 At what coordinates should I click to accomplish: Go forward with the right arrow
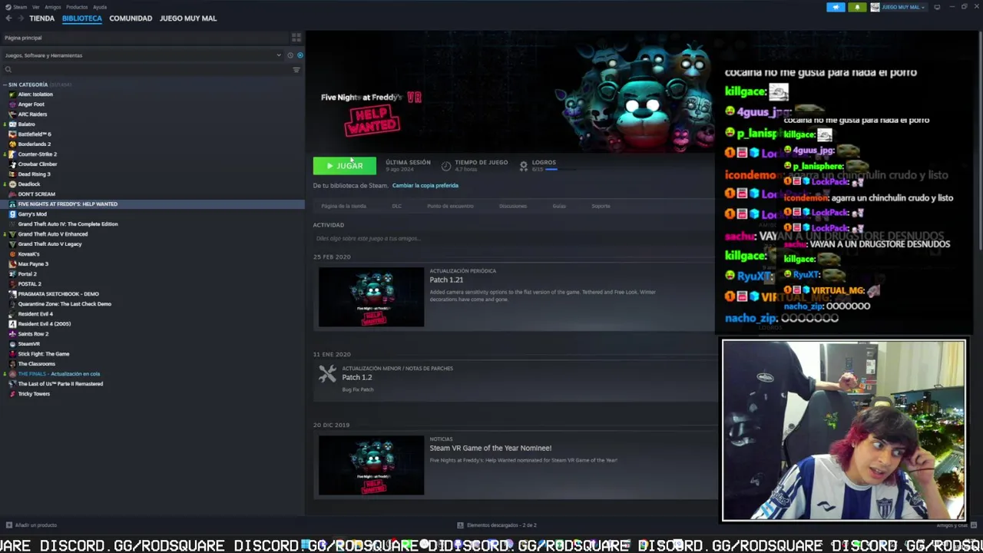[20, 18]
